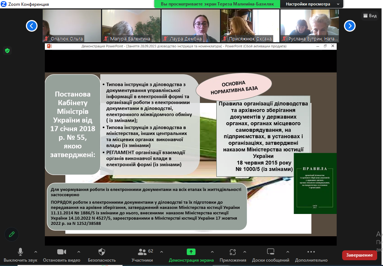Mute the microphone via Выключить звук
The image size is (383, 266).
pyautogui.click(x=20, y=255)
